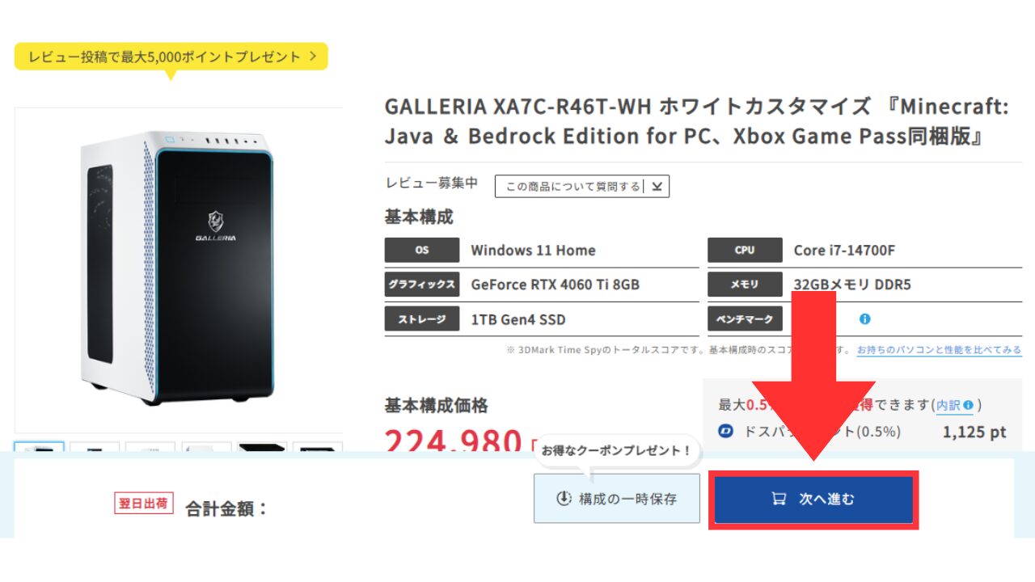Screen dimensions: 1035x582
Task: Click the お得なクーポンプレゼント tooltip bubble
Action: pyautogui.click(x=616, y=450)
